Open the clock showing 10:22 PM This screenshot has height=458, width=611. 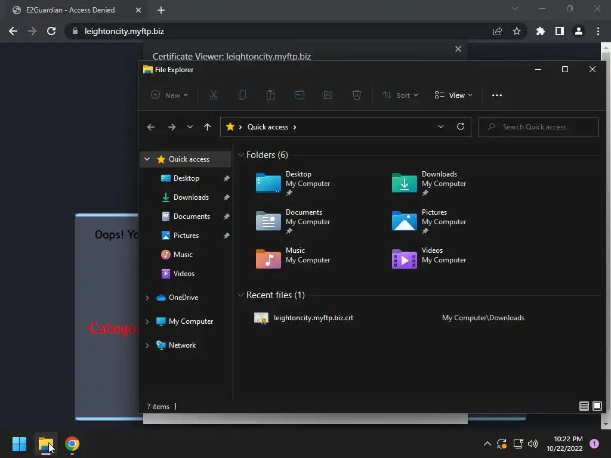(x=564, y=444)
